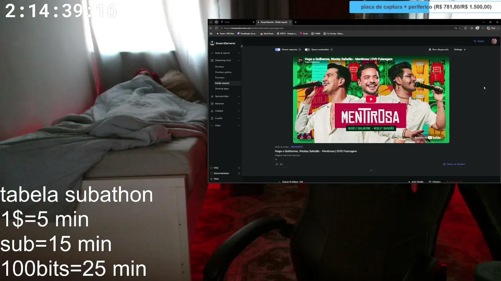Image resolution: width=501 pixels, height=281 pixels.
Task: Click the Run diagnostic button
Action: click(x=439, y=50)
